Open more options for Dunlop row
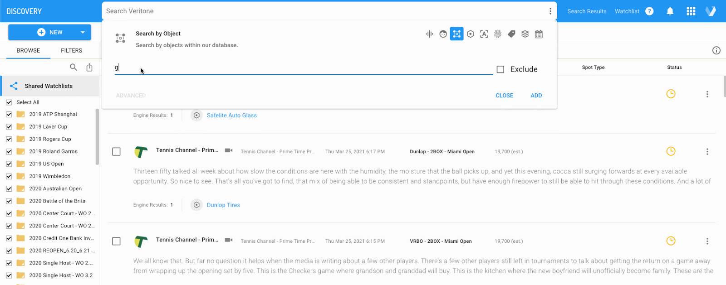 707,152
